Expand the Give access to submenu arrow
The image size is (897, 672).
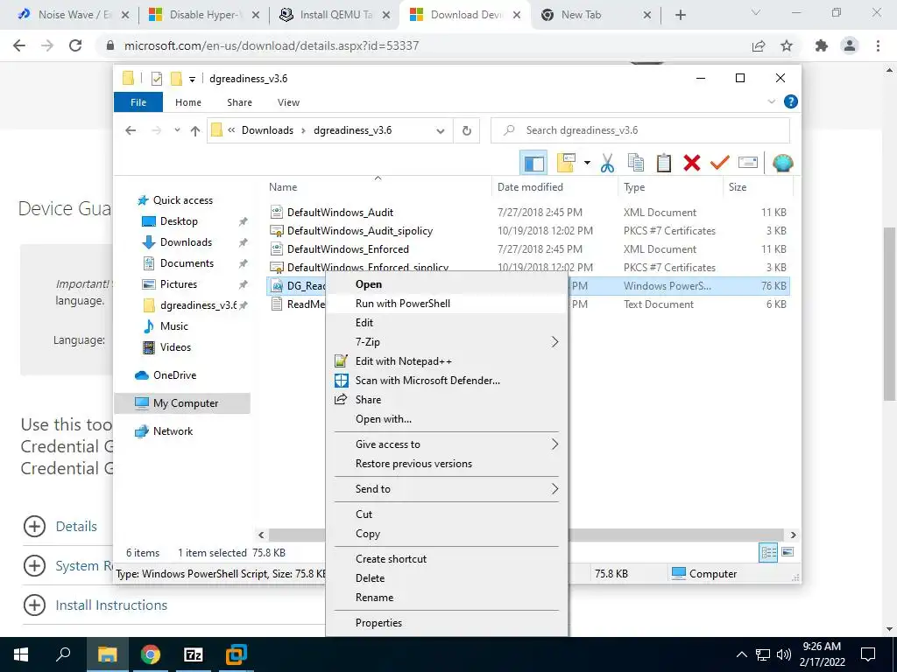tap(554, 444)
